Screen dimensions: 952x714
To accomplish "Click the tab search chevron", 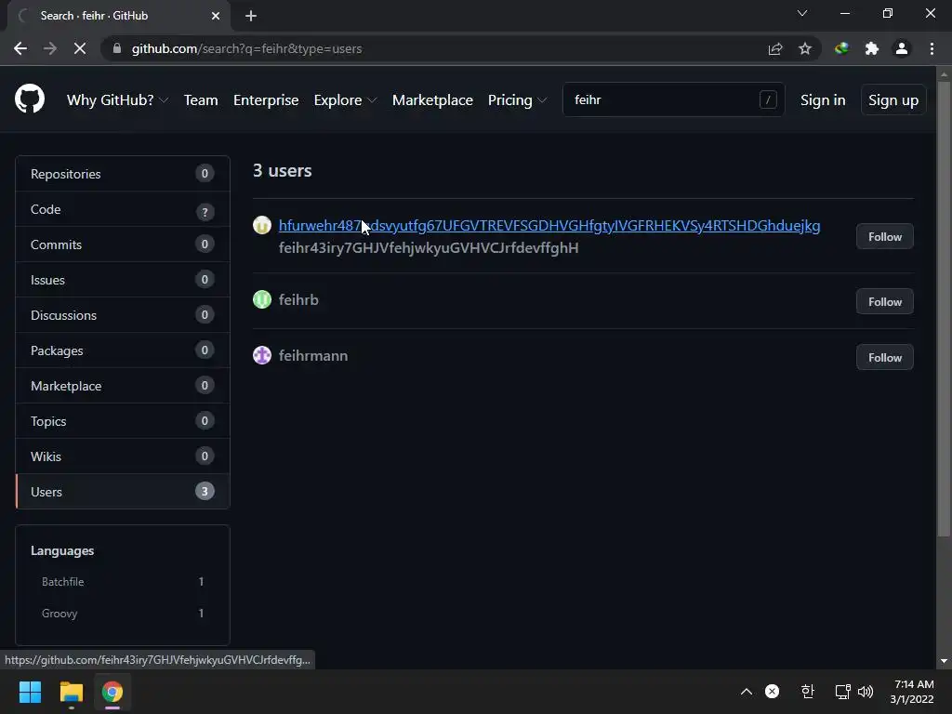I will tap(802, 13).
